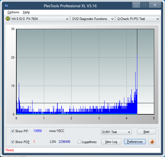Open the DVD Diagnostic Functions dropdown
Viewport: 165px width, 157px height.
tap(93, 19)
